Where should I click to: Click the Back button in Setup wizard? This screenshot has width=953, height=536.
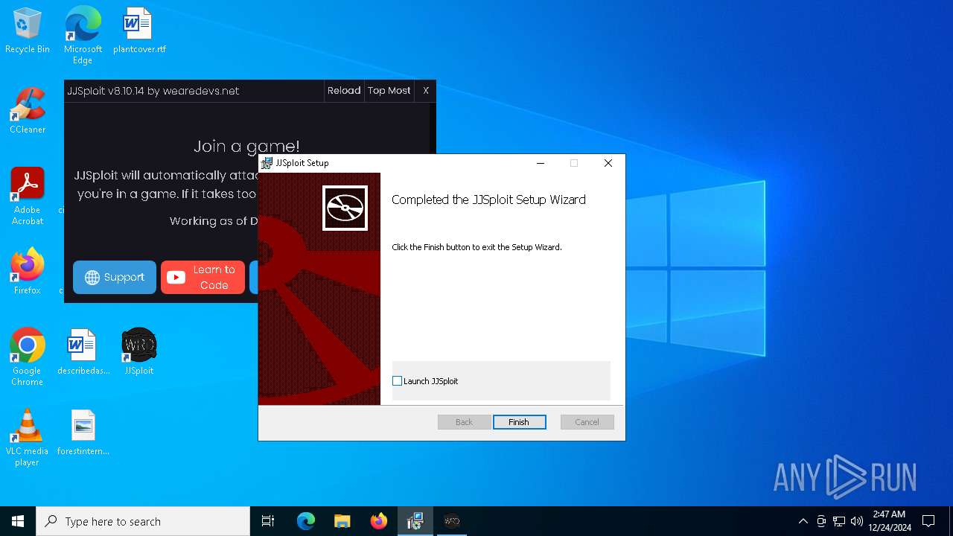(464, 422)
